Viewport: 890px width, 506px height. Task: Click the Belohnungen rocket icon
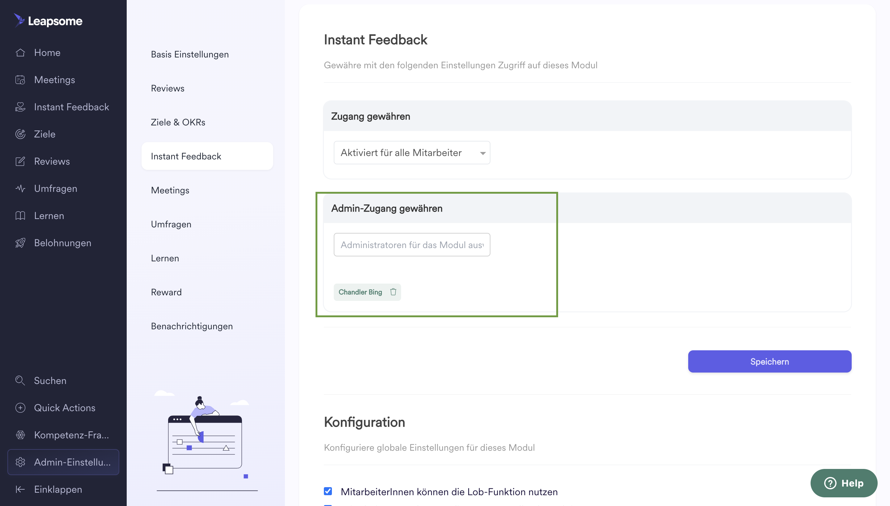pyautogui.click(x=20, y=242)
